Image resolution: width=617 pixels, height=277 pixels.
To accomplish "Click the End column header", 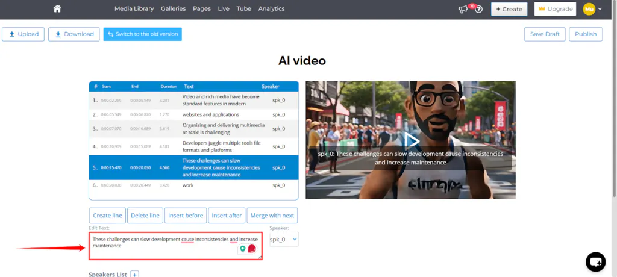I will pos(134,86).
